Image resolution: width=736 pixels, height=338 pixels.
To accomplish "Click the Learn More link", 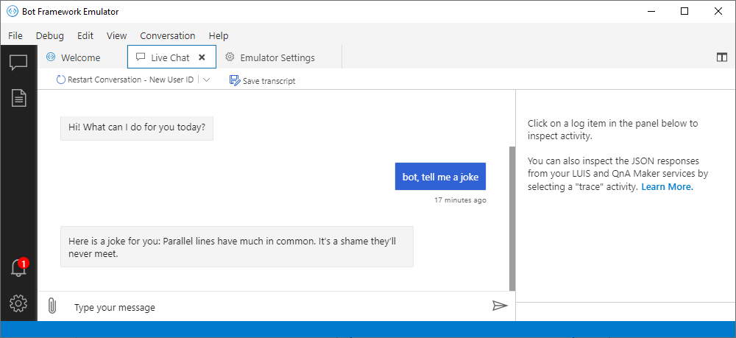I will 667,187.
